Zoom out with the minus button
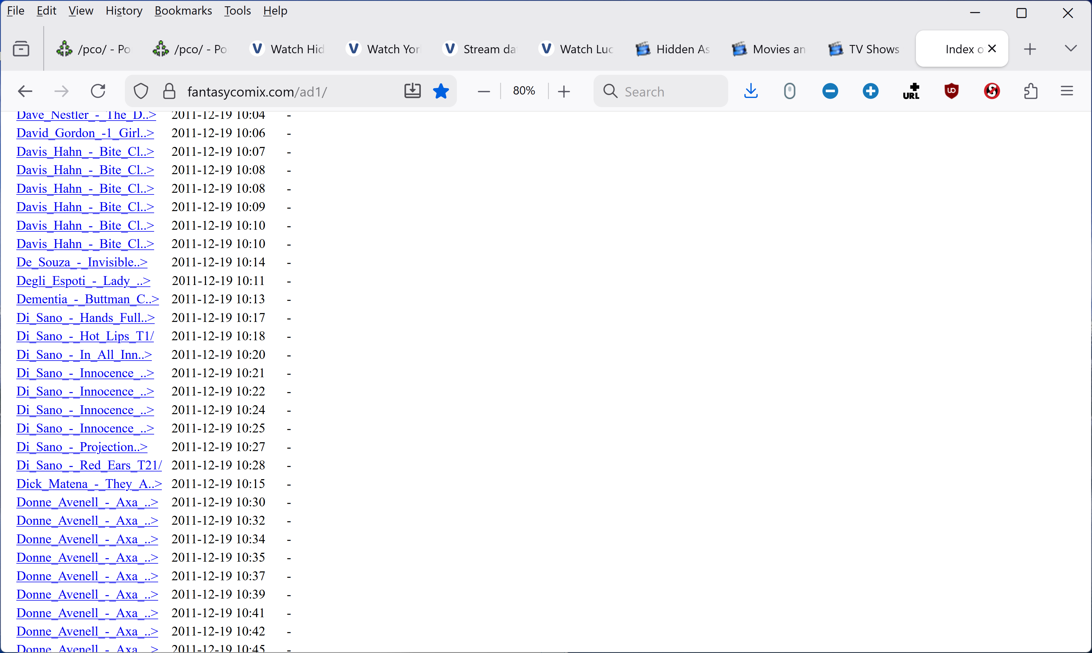This screenshot has height=653, width=1092. (x=483, y=91)
